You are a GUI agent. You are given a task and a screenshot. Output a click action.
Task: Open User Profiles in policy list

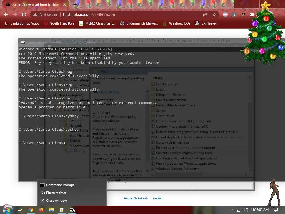pyautogui.click(x=165, y=116)
